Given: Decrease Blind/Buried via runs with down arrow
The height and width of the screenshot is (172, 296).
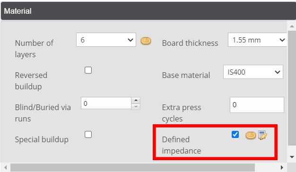Looking at the screenshot, I should 136,106.
